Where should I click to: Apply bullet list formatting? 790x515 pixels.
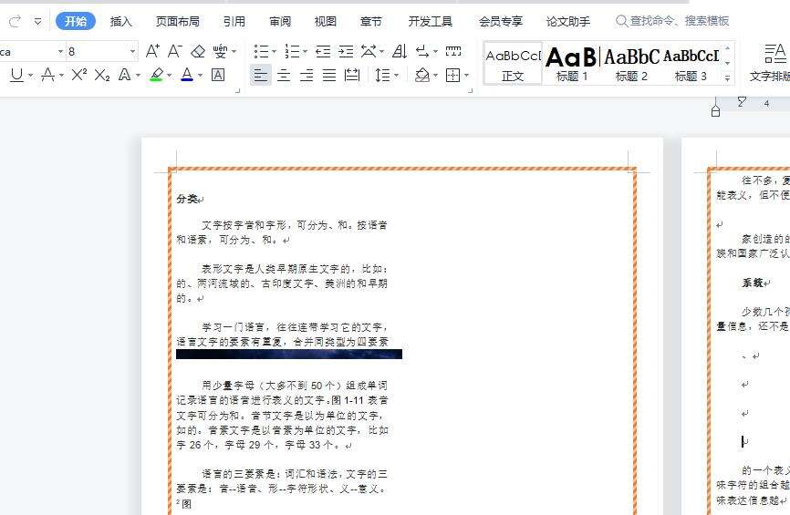click(x=262, y=51)
